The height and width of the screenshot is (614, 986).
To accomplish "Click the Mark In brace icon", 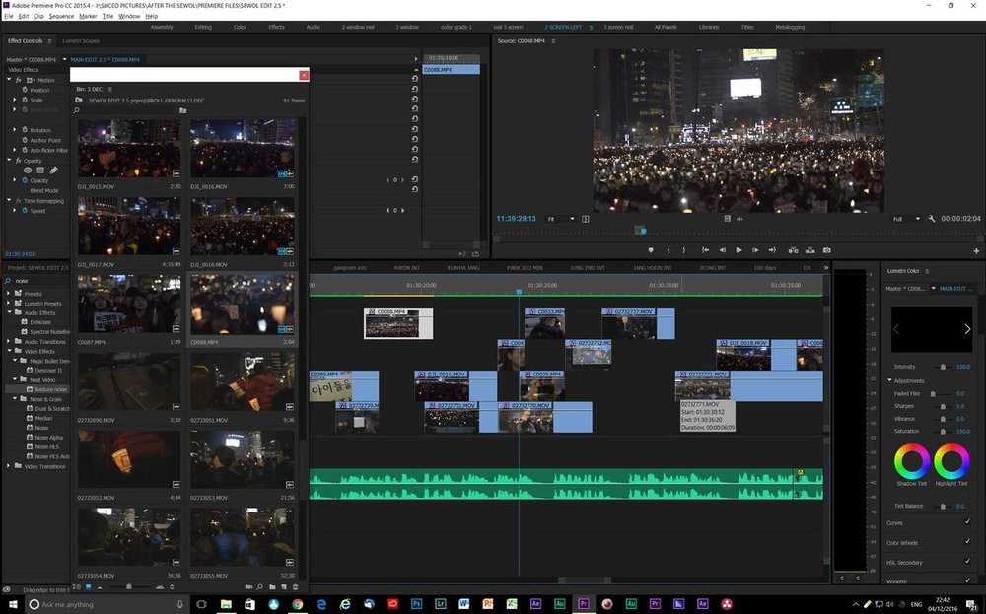I will click(669, 250).
